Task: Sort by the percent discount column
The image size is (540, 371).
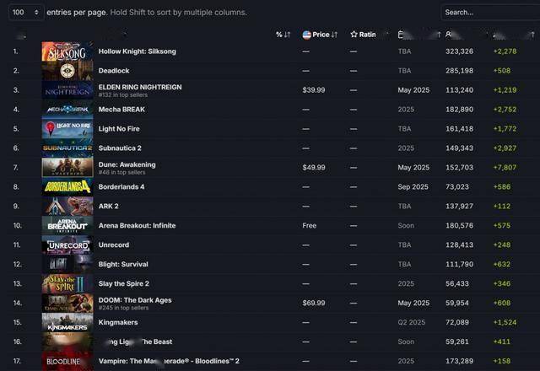Action: (x=283, y=35)
